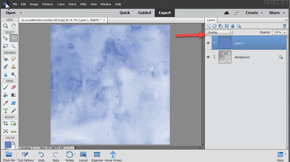Click the blue foreground color swatch
Image resolution: width=290 pixels, height=162 pixels.
[8, 145]
